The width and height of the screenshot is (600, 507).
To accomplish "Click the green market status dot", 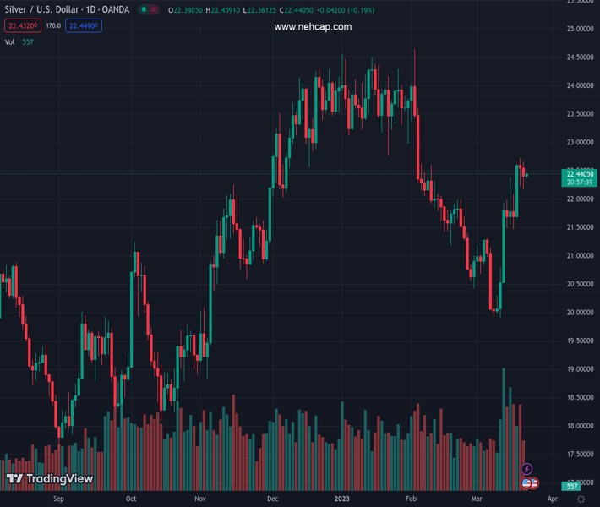I will pos(145,10).
